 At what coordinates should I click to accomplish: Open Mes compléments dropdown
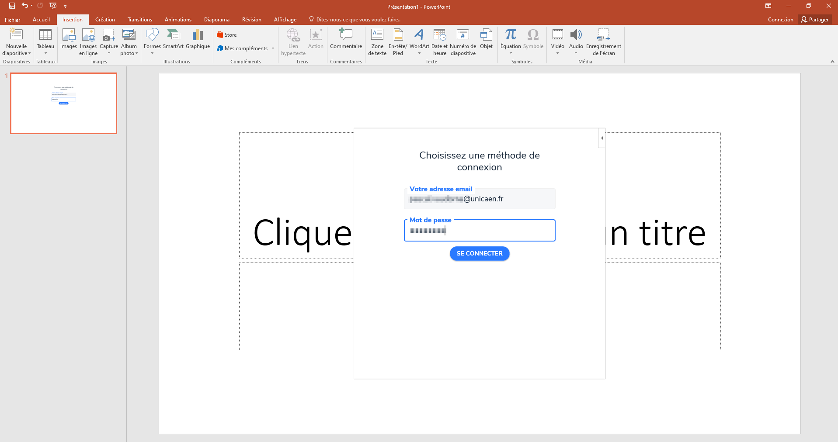click(x=273, y=48)
